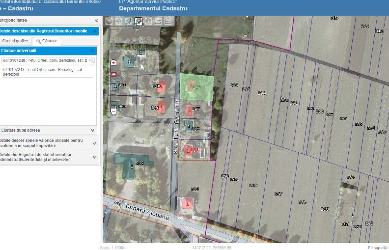Click the search magnifier icon in search box
The image size is (389, 250).
click(x=91, y=60)
